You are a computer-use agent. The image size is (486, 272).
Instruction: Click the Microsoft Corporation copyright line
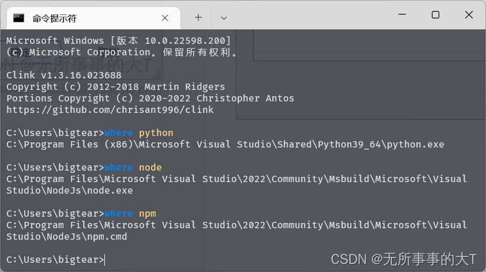coord(122,52)
